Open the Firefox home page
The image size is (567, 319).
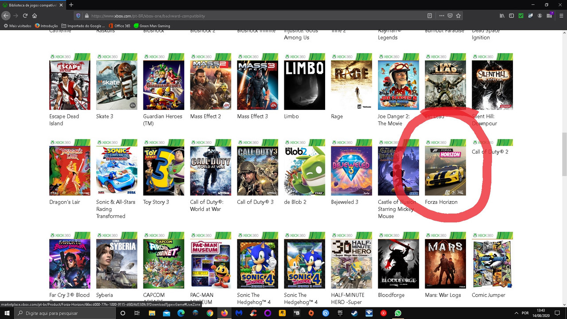tap(35, 16)
